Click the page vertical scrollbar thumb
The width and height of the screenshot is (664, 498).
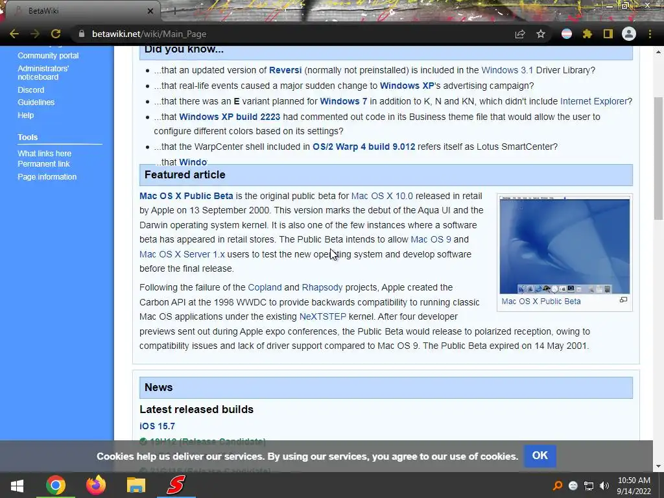click(659, 158)
